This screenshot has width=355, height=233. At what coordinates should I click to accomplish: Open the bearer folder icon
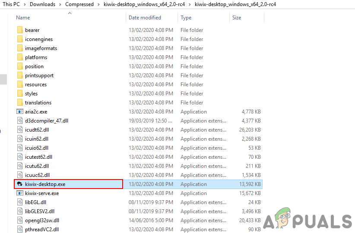click(20, 30)
